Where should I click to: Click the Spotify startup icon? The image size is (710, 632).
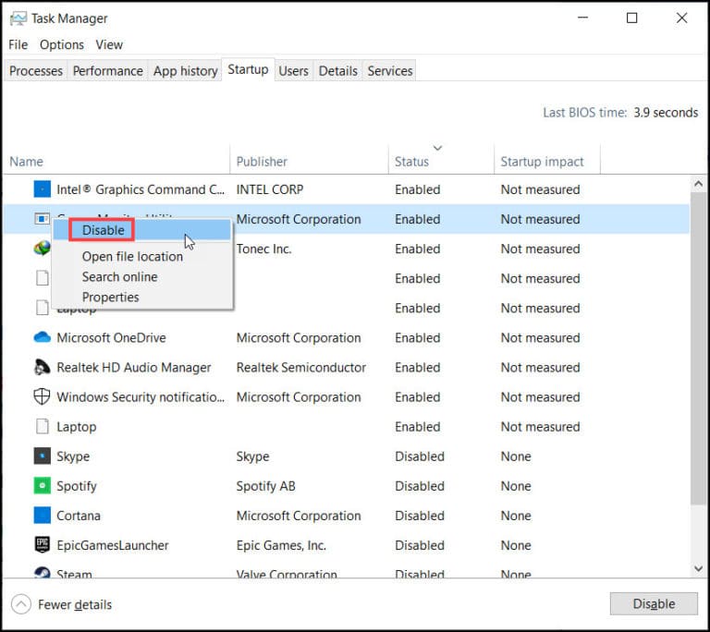[43, 486]
